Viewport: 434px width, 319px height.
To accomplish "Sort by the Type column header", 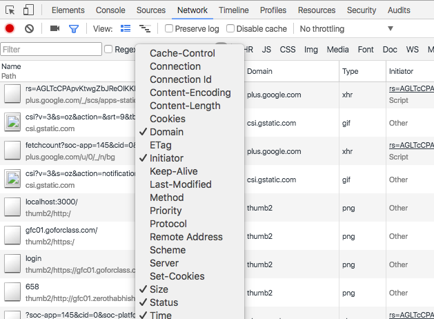I will coord(363,71).
